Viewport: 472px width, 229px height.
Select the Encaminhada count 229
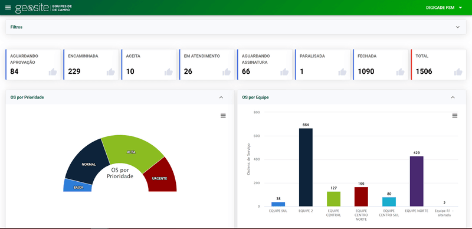pyautogui.click(x=74, y=72)
